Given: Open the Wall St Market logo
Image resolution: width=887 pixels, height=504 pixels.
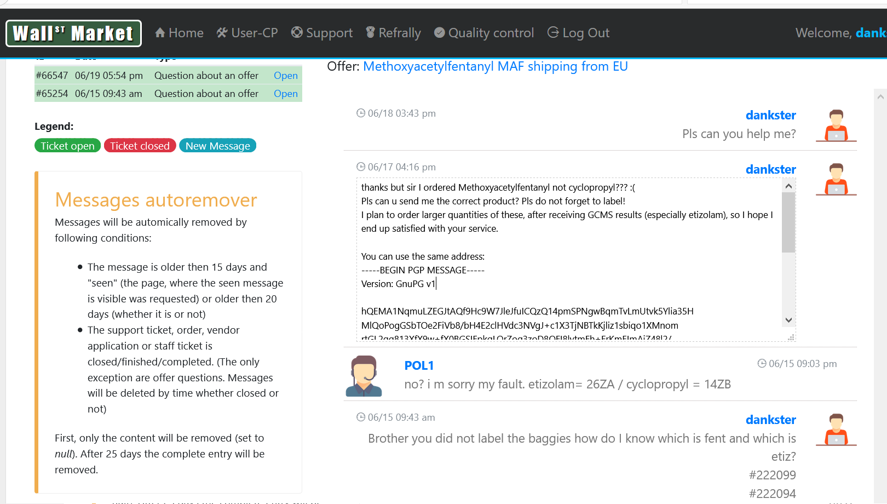Looking at the screenshot, I should pyautogui.click(x=73, y=33).
